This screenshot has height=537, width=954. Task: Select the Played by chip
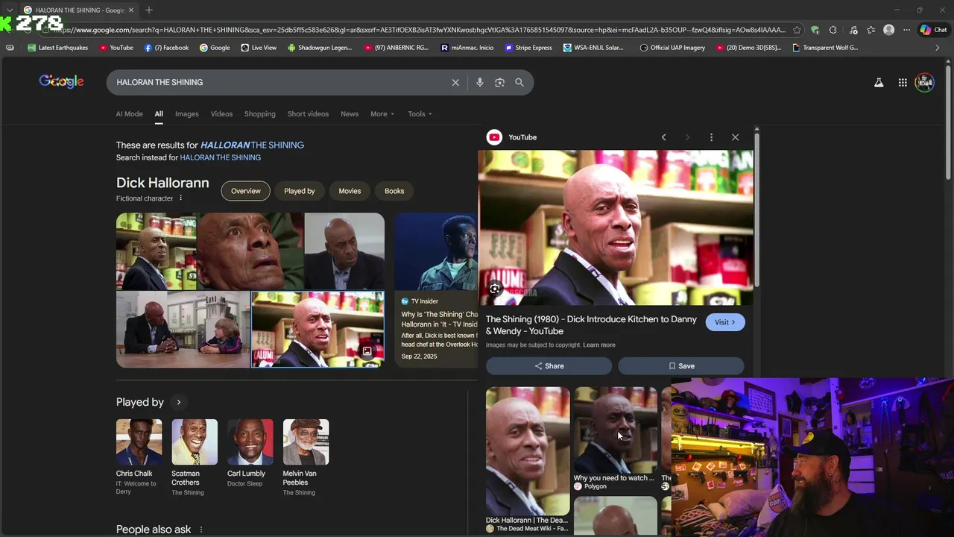pos(300,191)
